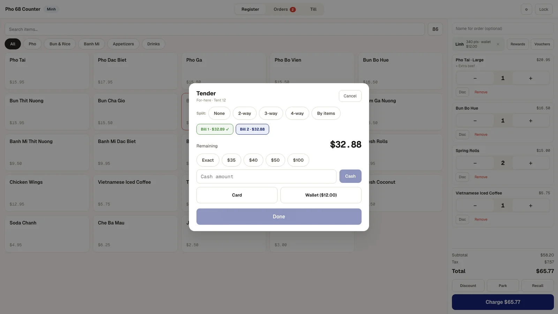Remove Spring Rolls from the order
Image resolution: width=558 pixels, height=314 pixels.
tap(481, 177)
